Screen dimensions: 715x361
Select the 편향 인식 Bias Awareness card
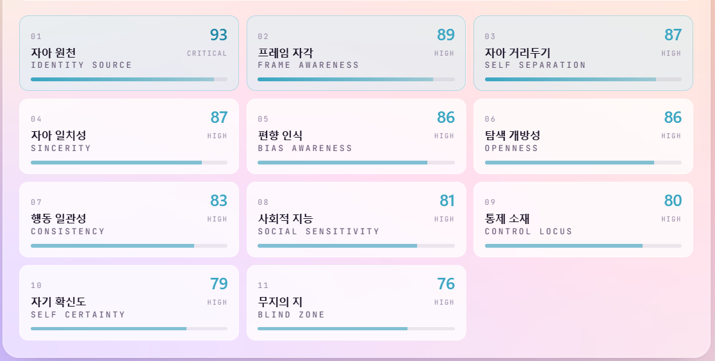coord(356,136)
